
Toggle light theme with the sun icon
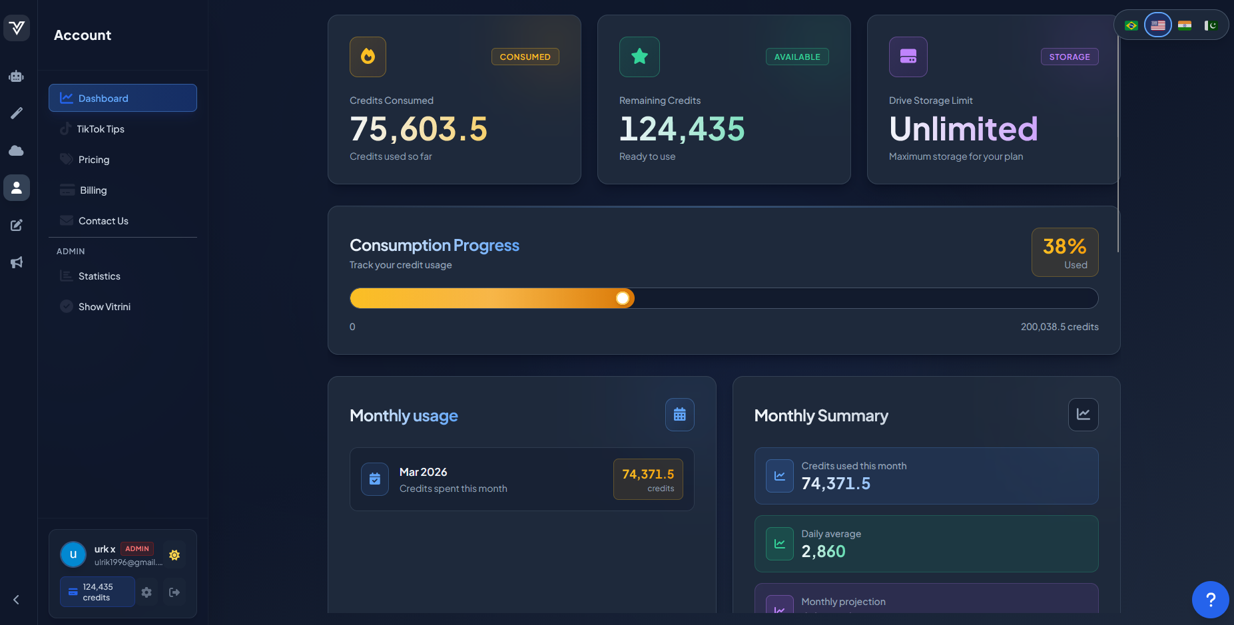(174, 555)
